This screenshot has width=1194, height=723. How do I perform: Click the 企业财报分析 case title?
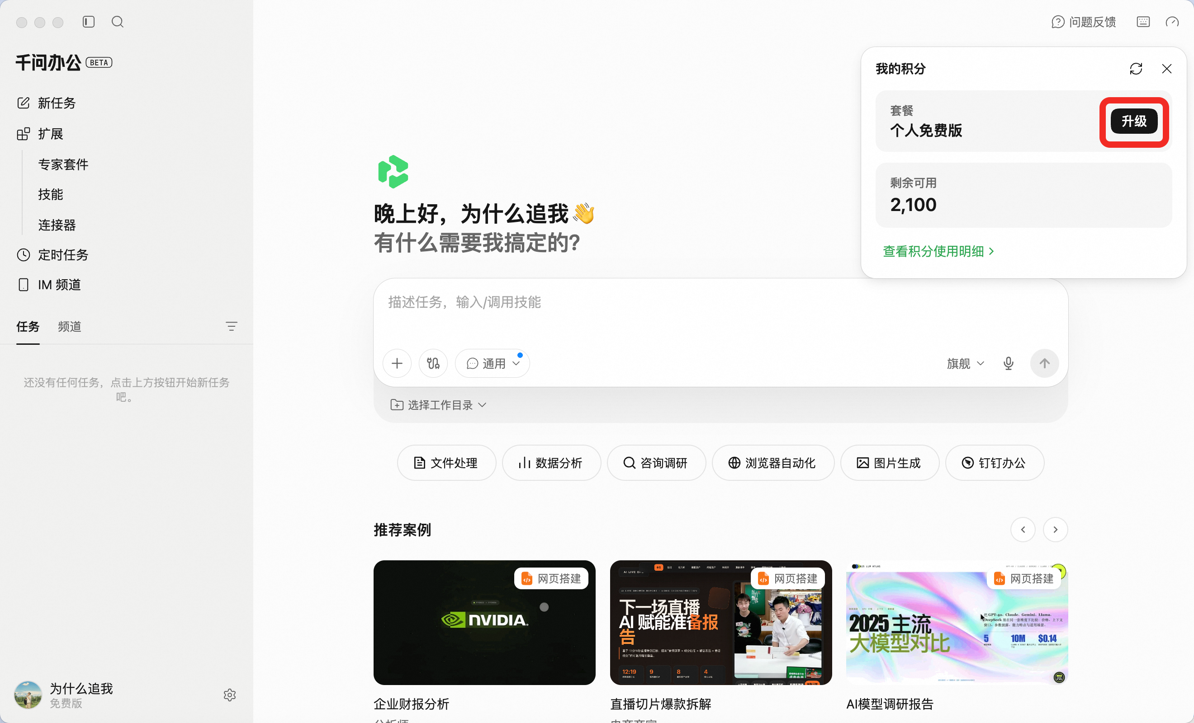coord(411,704)
